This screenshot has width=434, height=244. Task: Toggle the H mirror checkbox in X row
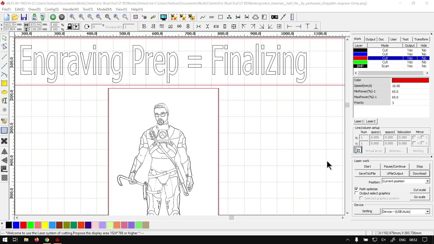tap(414, 138)
